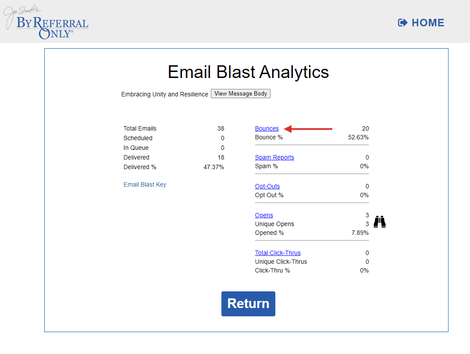Select the Email Blast Analytics heading
The height and width of the screenshot is (354, 470).
click(x=248, y=72)
